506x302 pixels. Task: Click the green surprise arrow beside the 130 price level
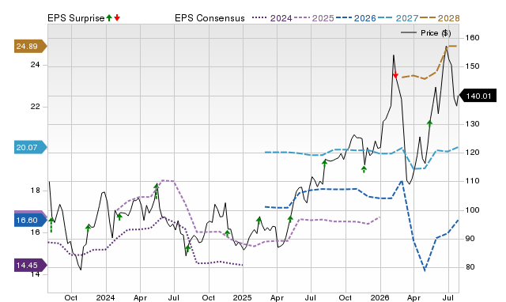tap(429, 123)
